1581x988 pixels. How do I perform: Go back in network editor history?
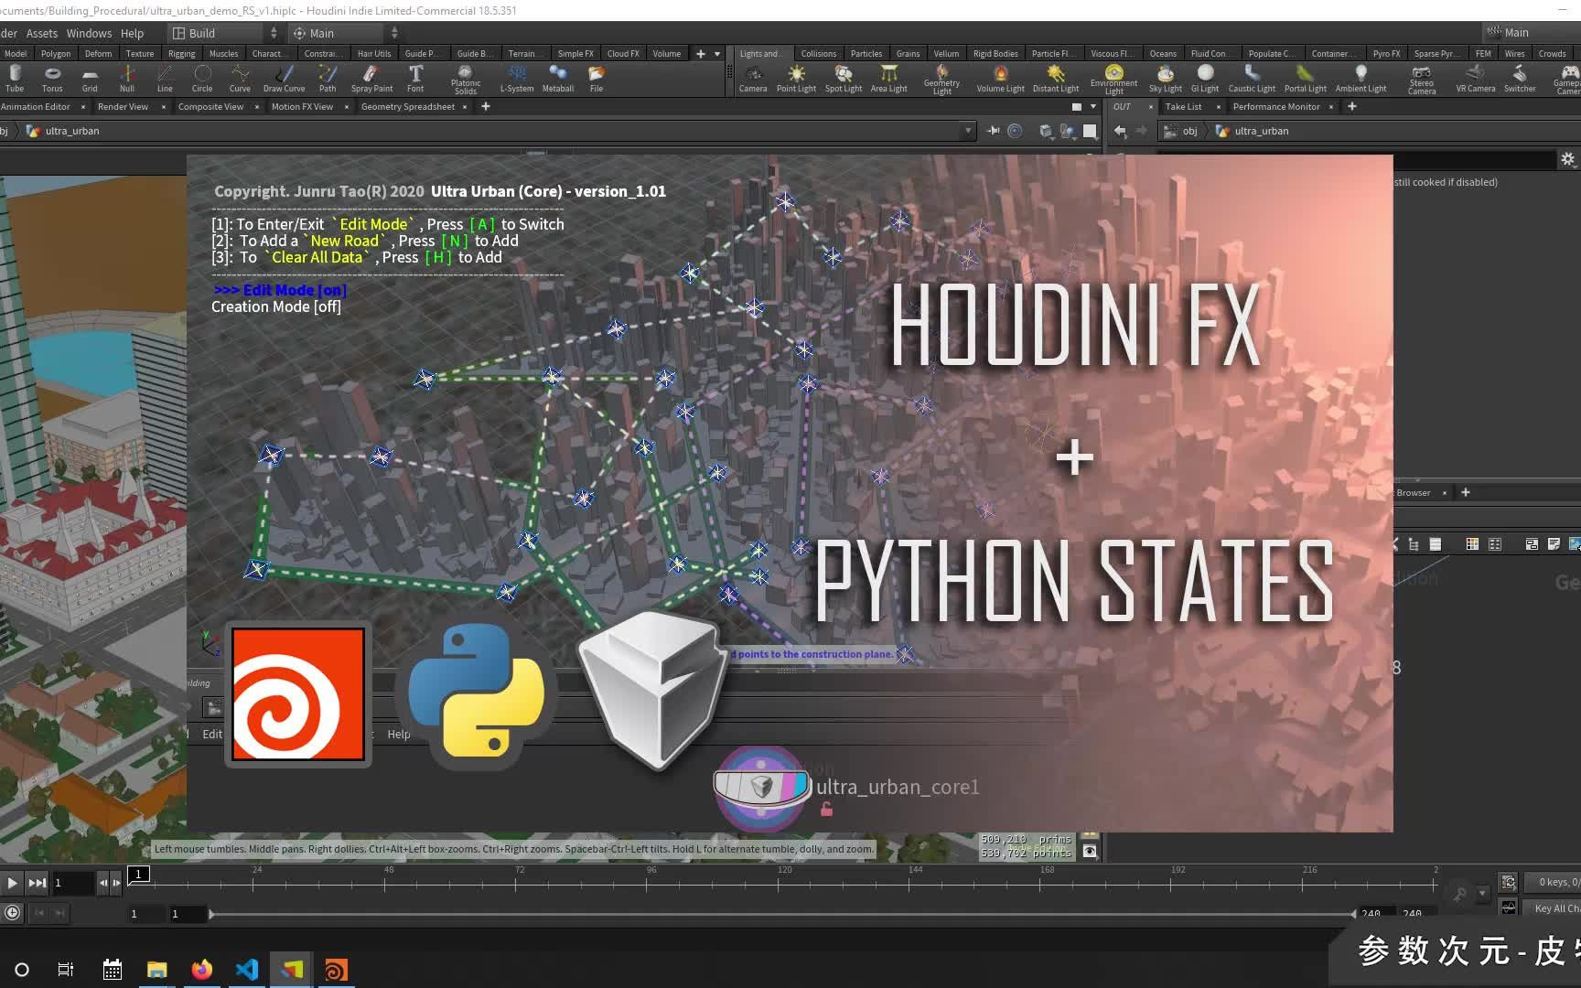click(x=1120, y=131)
